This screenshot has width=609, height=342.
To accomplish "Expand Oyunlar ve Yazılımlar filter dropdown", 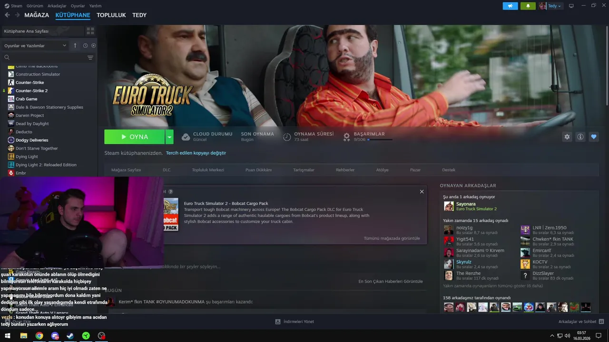I will pyautogui.click(x=35, y=46).
